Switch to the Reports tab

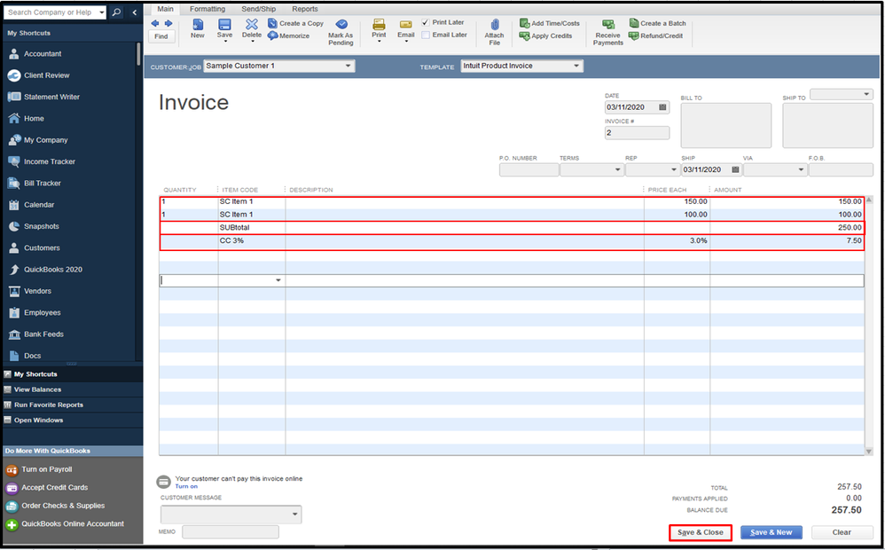point(305,9)
